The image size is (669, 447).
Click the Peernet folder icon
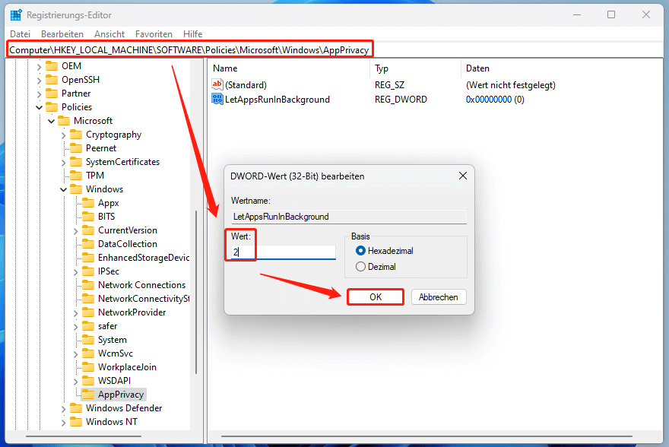coord(76,148)
